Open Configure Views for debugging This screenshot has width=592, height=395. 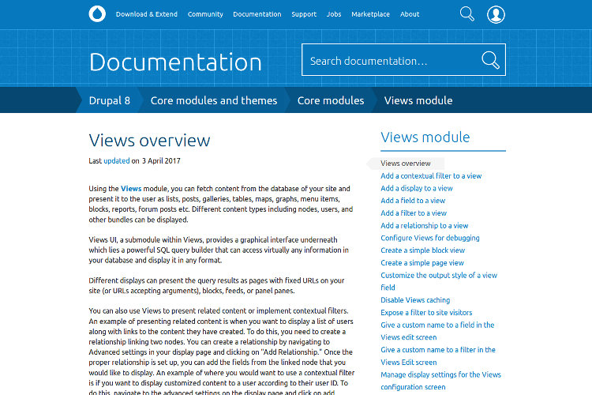pyautogui.click(x=430, y=238)
